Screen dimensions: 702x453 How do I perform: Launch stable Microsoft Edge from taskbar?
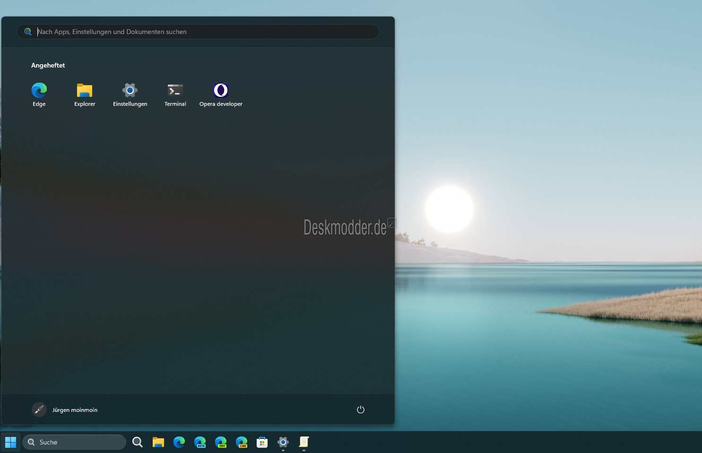(179, 442)
